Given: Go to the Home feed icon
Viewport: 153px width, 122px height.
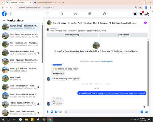Looking at the screenshot, I should click(x=47, y=14).
